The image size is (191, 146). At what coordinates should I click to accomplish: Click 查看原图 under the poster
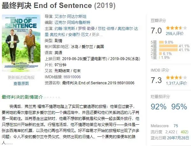(21, 84)
